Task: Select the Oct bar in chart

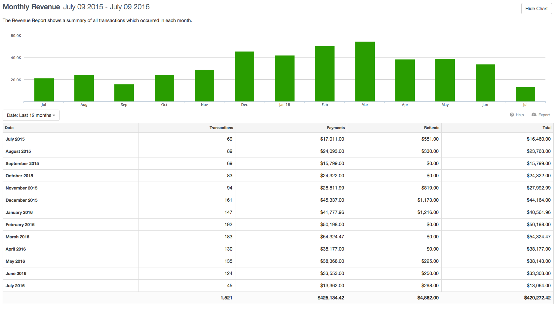Action: click(164, 88)
